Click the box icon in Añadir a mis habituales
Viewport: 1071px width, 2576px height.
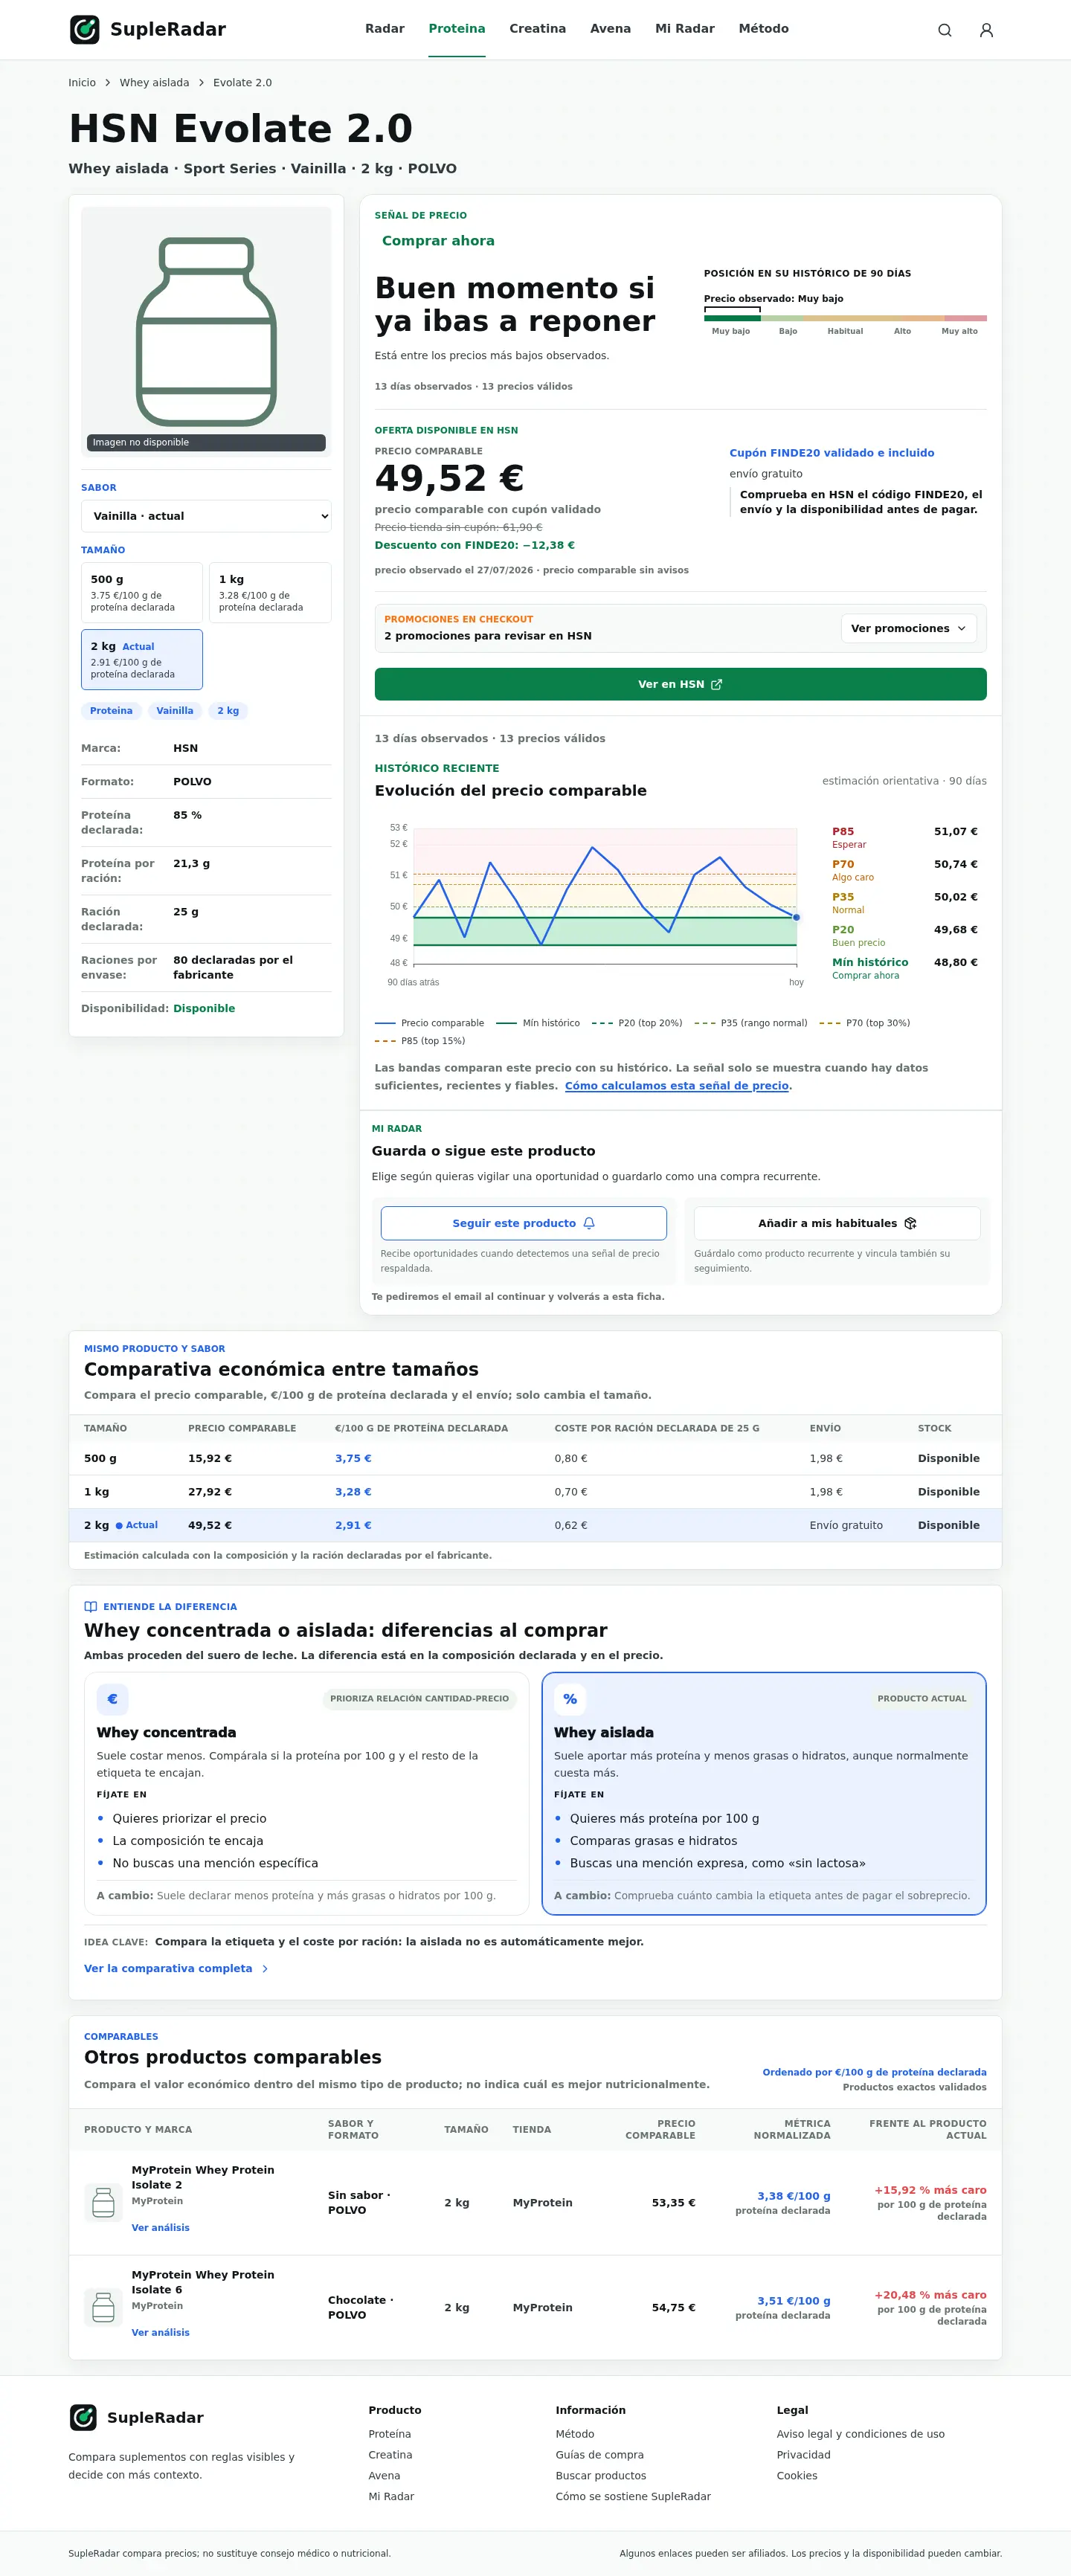pyautogui.click(x=910, y=1223)
